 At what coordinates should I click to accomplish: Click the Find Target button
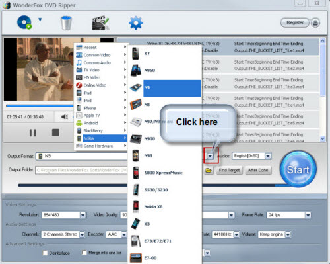[229, 170]
